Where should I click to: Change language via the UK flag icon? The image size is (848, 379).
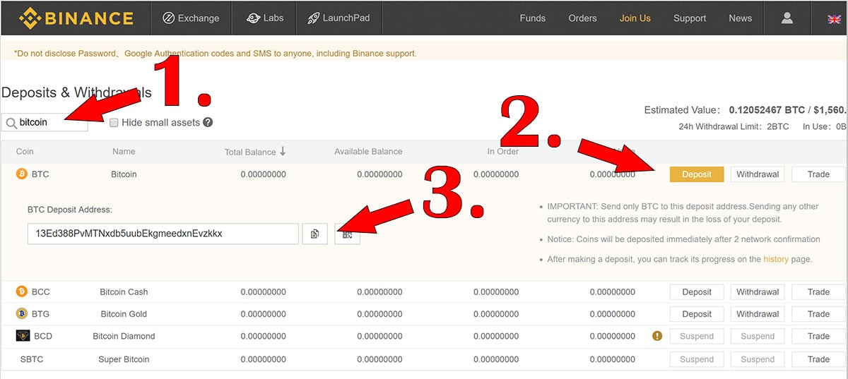coord(834,18)
